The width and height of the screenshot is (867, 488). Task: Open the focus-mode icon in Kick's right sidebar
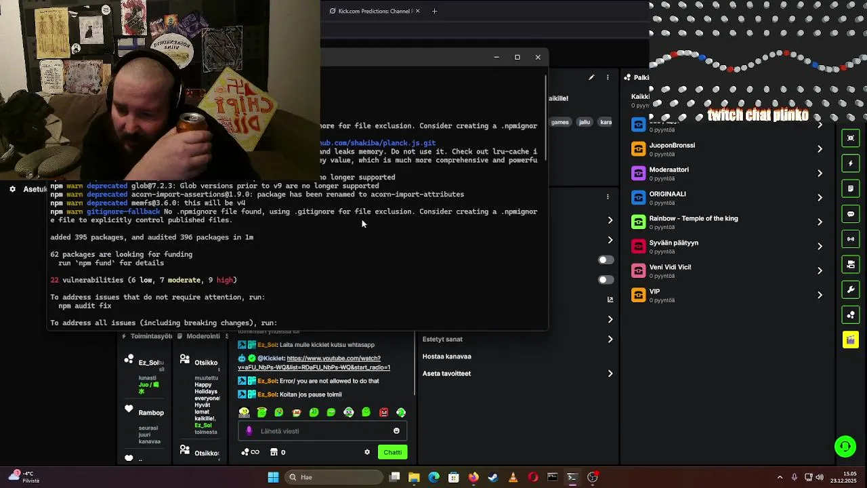tap(851, 138)
